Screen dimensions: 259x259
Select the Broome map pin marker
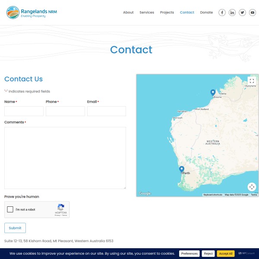point(213,92)
